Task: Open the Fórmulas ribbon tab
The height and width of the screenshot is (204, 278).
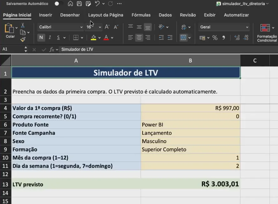Action: pyautogui.click(x=141, y=15)
